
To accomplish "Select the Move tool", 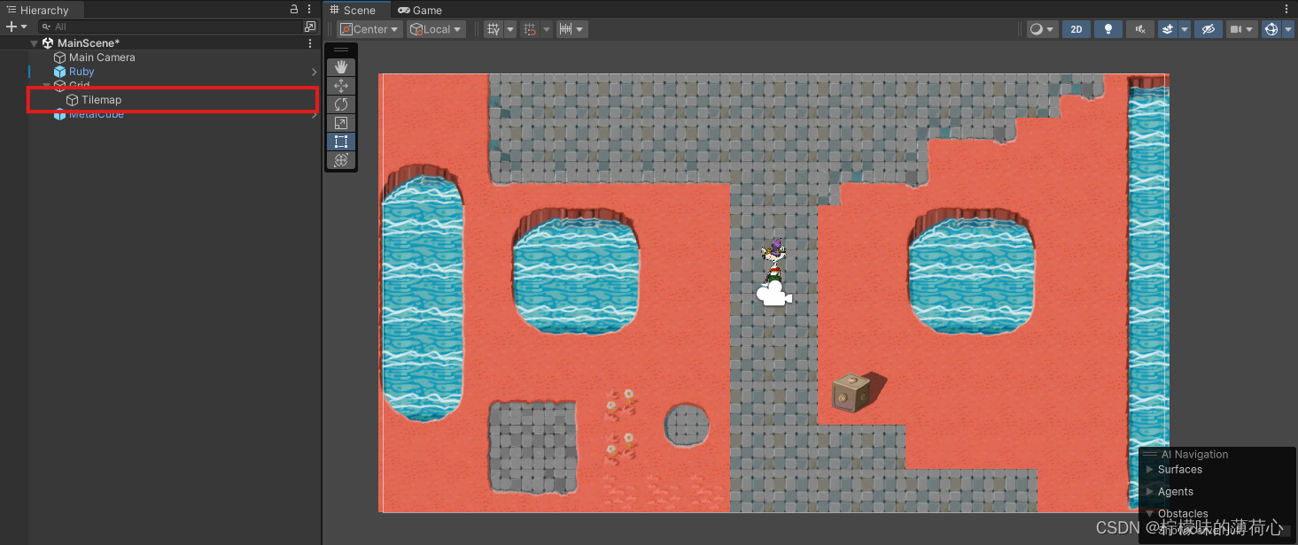I will pos(341,85).
